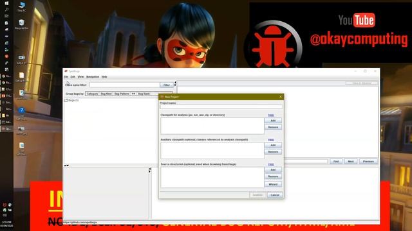
Task: Click the Next button in source panel
Action: 351,161
